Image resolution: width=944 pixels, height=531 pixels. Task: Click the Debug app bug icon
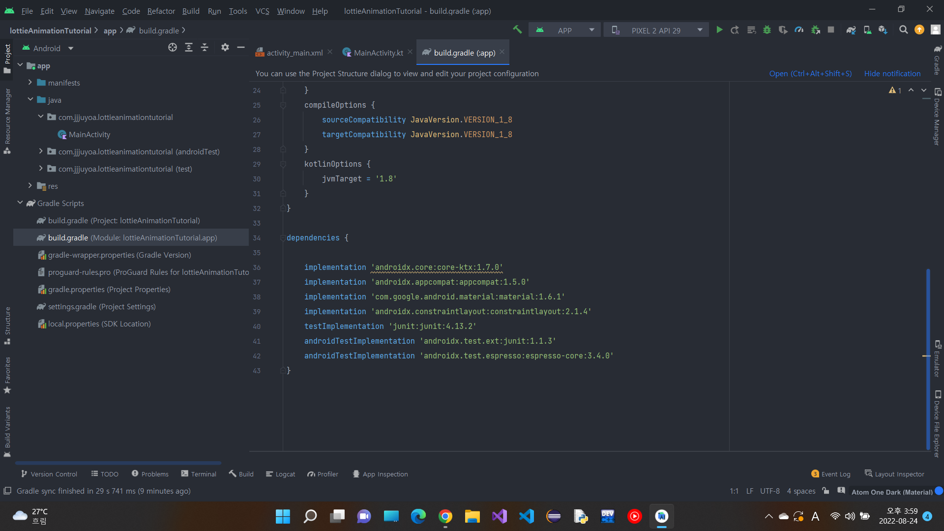767,30
